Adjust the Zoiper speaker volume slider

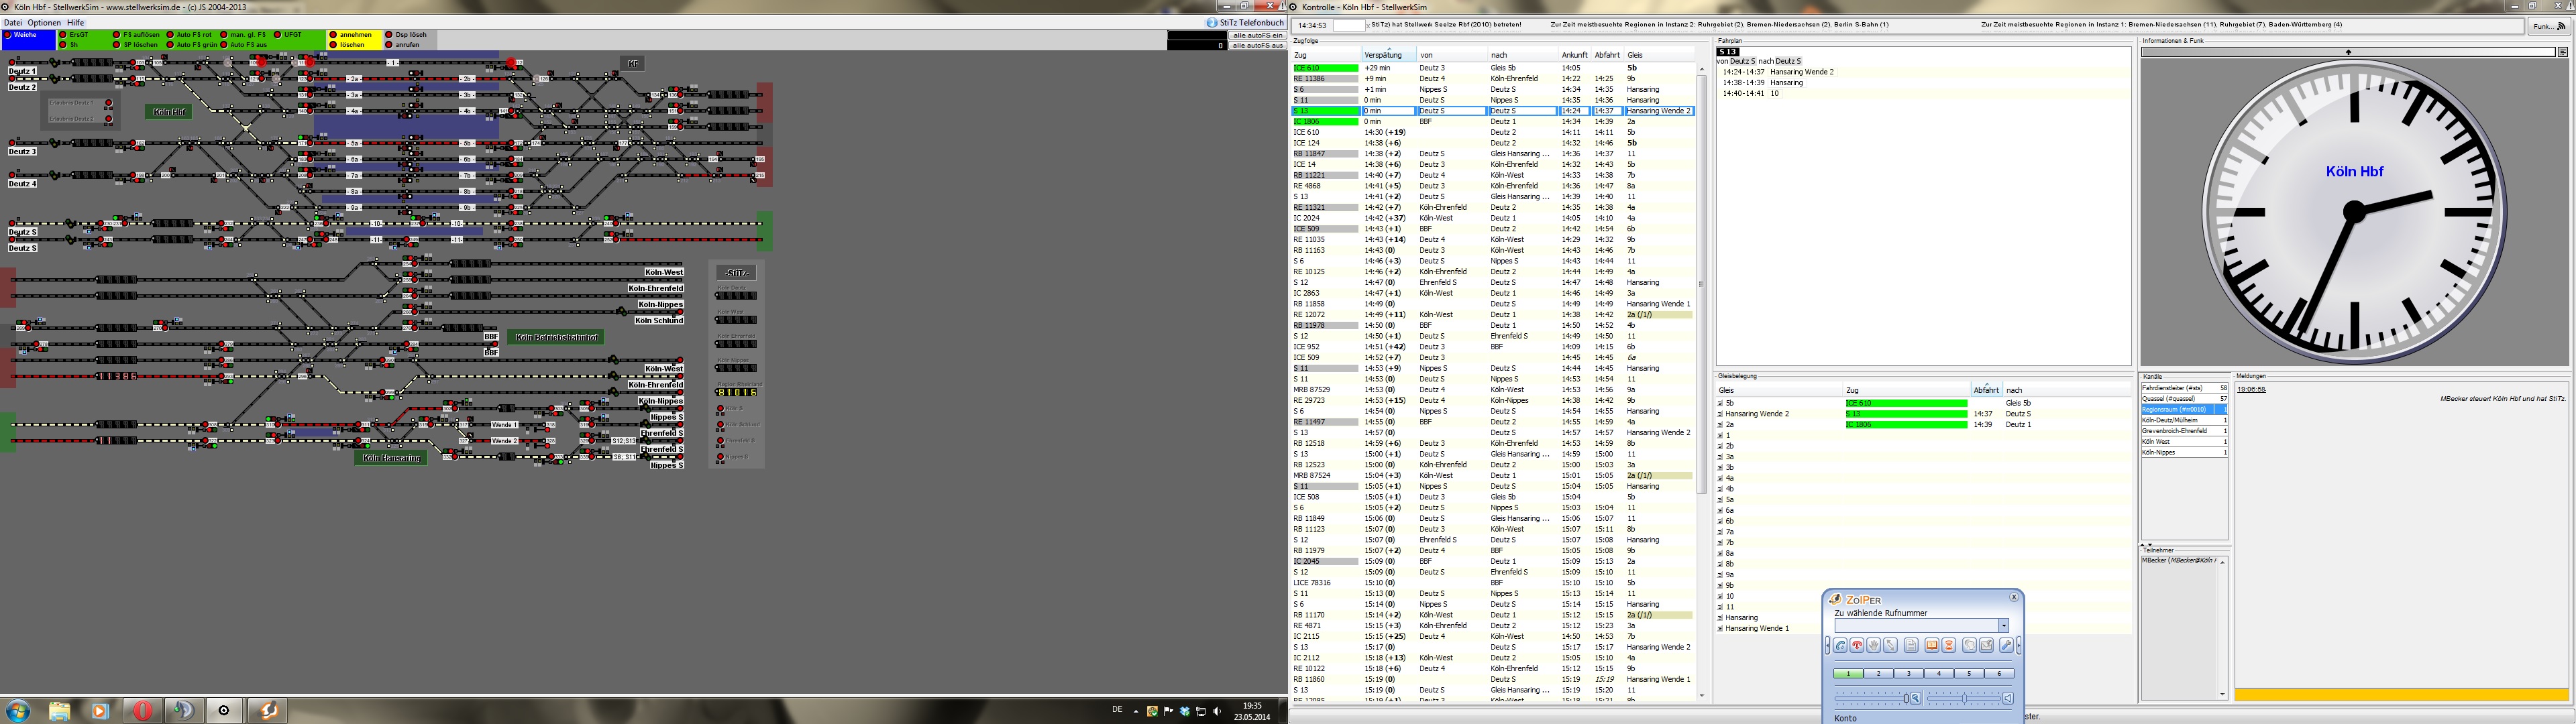click(x=1964, y=698)
